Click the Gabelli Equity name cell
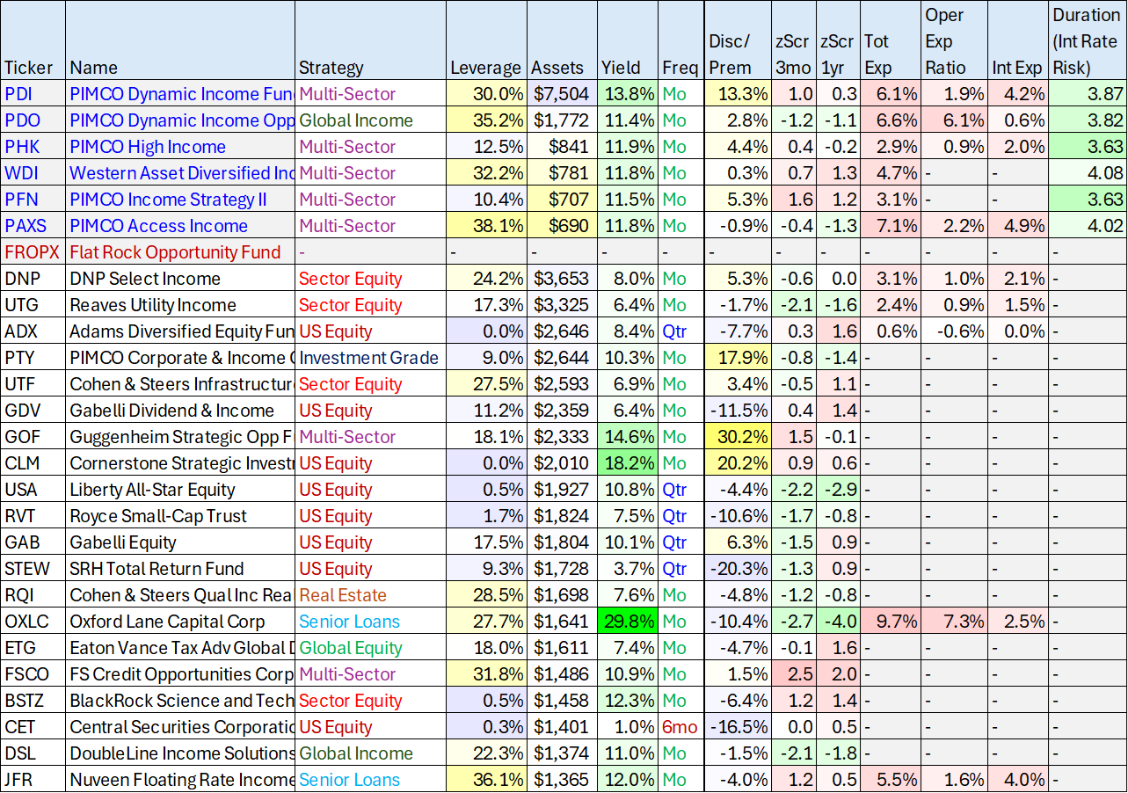 tap(180, 542)
